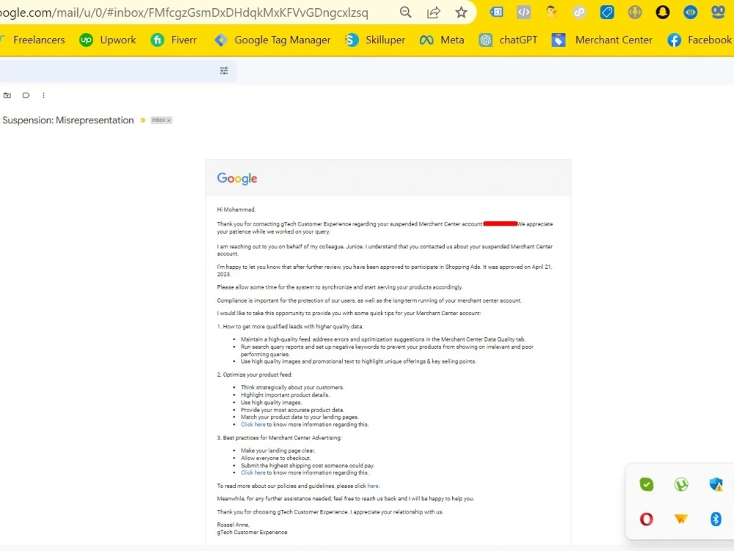The height and width of the screenshot is (551, 734).
Task: Remove the Inbox label via its x
Action: [x=169, y=120]
